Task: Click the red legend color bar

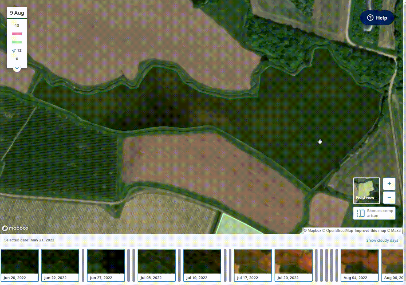Action: click(17, 34)
